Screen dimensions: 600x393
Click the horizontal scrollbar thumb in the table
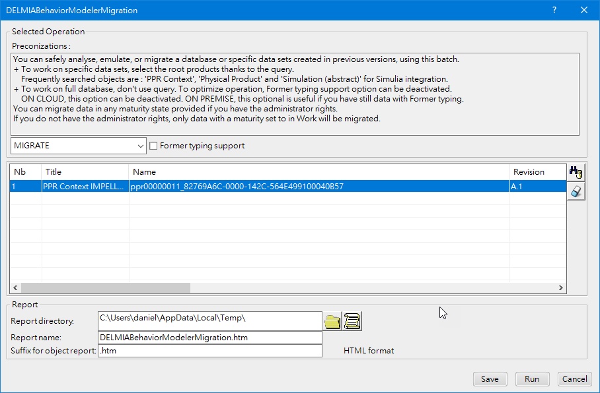pos(106,288)
